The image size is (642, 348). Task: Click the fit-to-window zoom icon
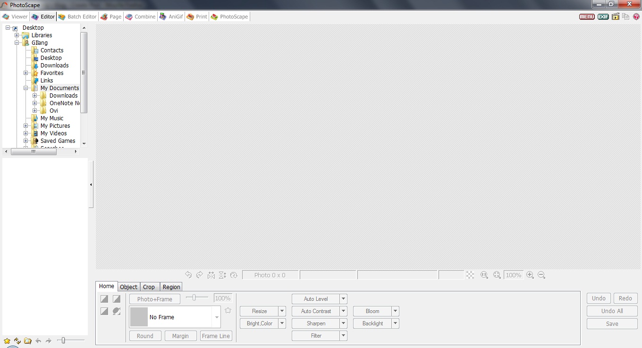coord(497,275)
